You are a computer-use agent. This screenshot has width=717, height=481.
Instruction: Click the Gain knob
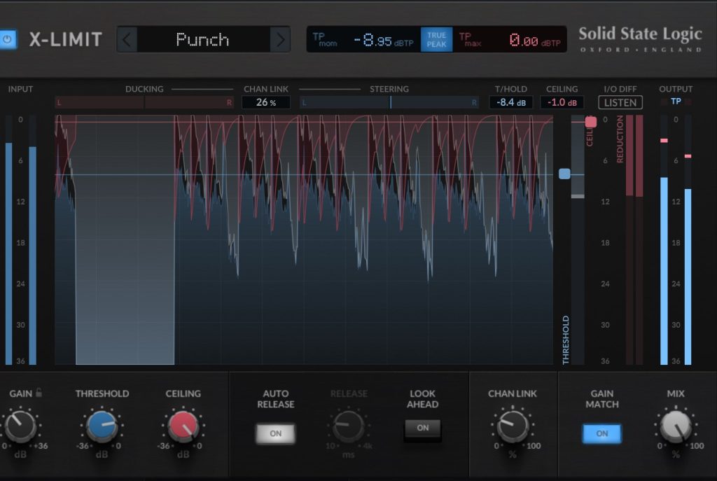tap(20, 426)
